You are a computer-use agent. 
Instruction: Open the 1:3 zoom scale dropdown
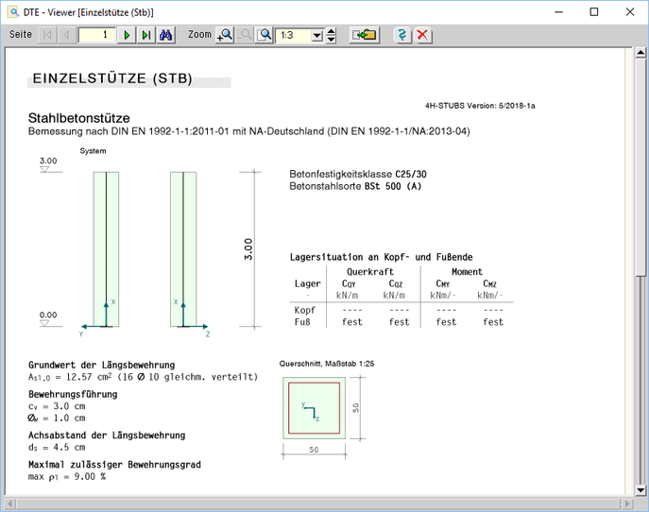[x=316, y=35]
